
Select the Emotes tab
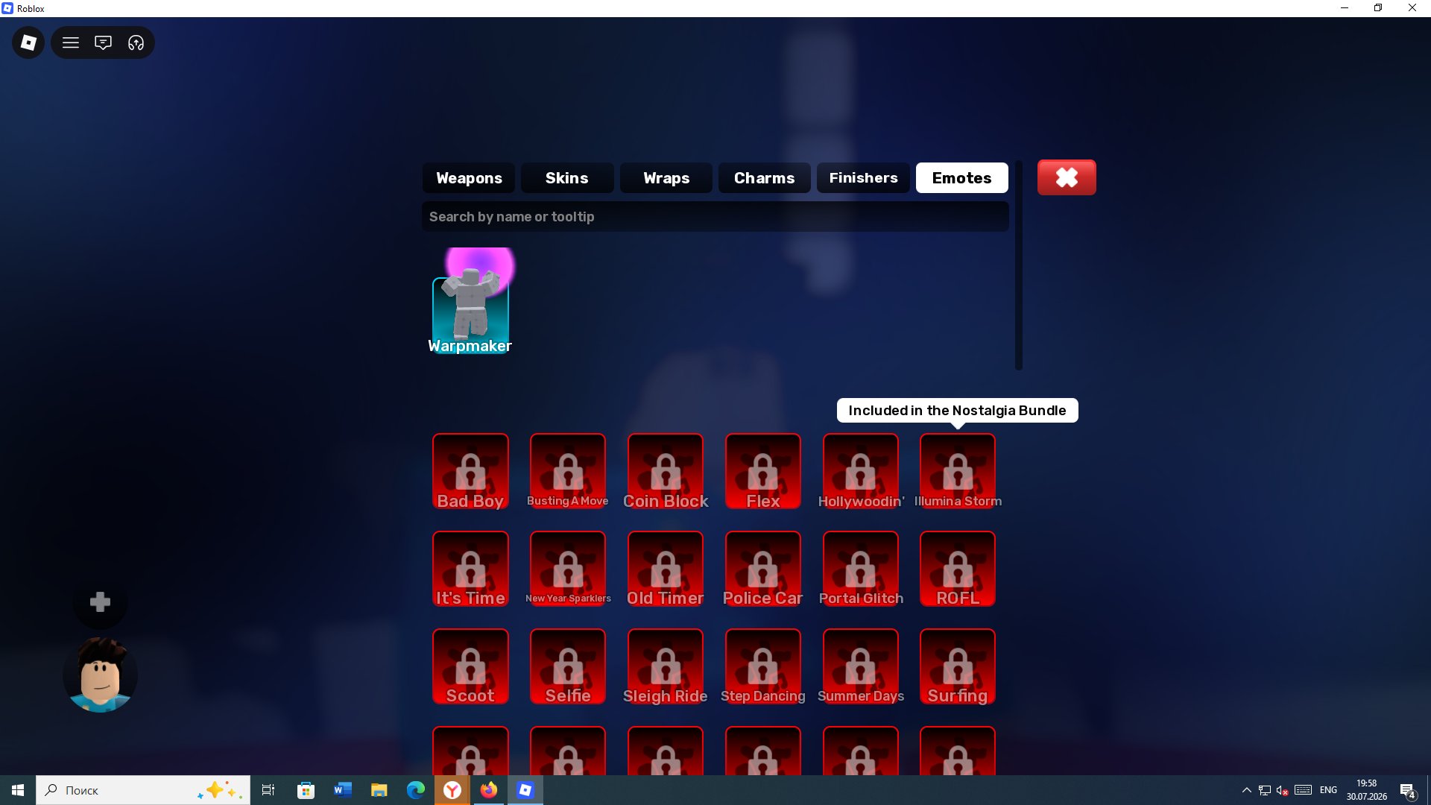(962, 178)
